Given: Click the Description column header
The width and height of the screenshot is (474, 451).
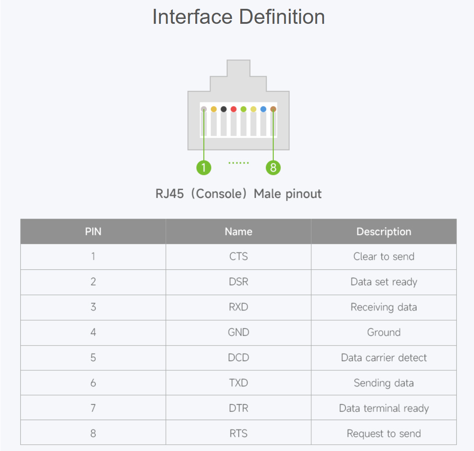Looking at the screenshot, I should point(384,231).
